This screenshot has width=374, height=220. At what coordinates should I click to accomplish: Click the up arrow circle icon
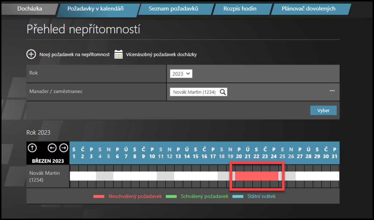pos(33,148)
